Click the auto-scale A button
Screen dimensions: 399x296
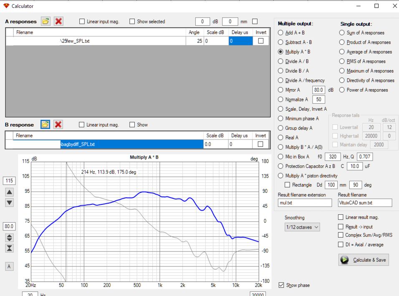click(9, 266)
